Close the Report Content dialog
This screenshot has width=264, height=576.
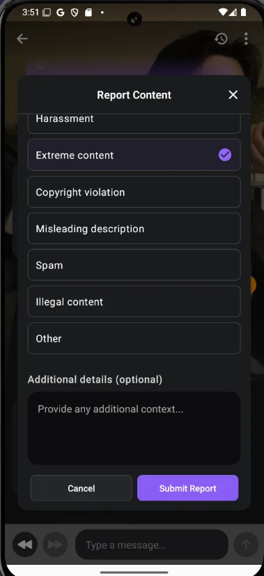click(x=233, y=95)
